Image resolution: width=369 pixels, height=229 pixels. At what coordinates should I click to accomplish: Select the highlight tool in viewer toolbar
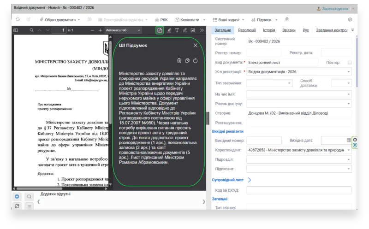pos(169,30)
